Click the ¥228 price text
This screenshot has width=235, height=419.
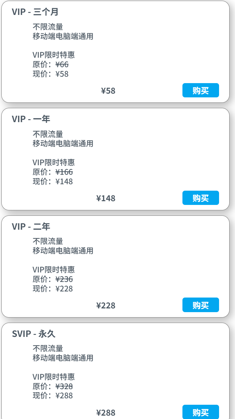(x=106, y=305)
